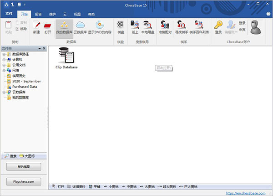
Task: Click 显示DVD的内容 disc icon
Action: [99, 26]
